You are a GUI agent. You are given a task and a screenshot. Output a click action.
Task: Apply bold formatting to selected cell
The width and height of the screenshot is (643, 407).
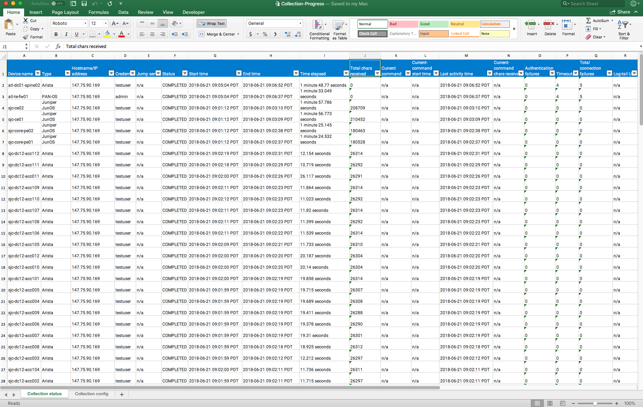tap(56, 34)
